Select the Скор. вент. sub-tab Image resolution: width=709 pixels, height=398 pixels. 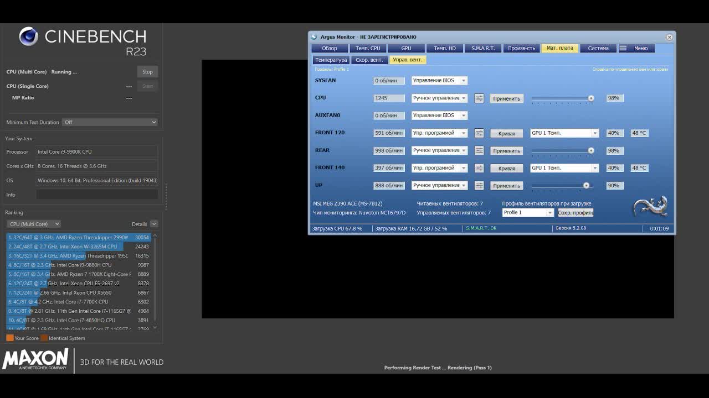point(369,60)
